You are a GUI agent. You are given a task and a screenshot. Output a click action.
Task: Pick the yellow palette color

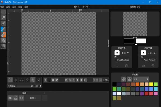[x=151, y=84]
